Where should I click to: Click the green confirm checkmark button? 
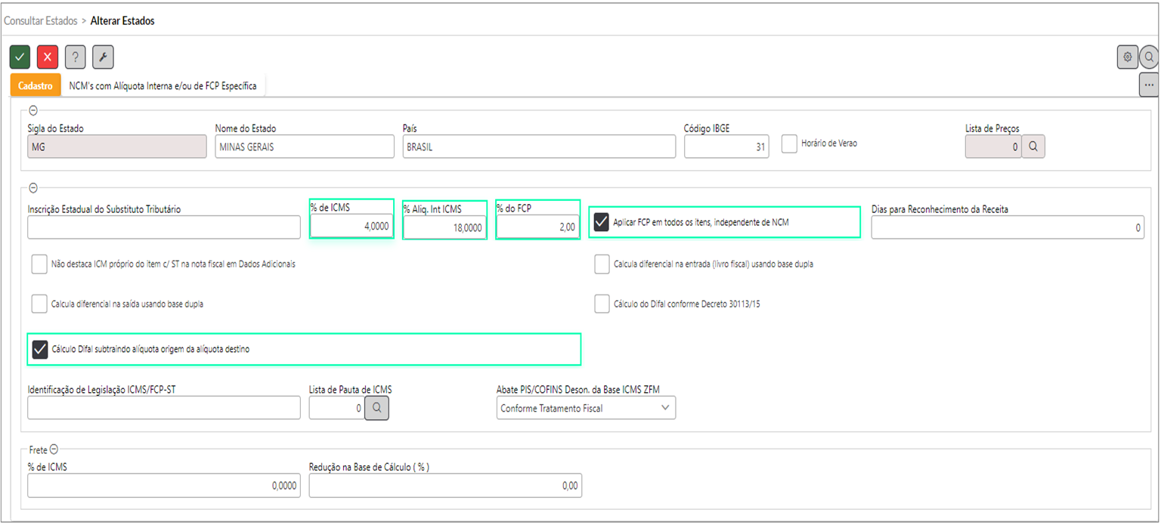tap(20, 57)
